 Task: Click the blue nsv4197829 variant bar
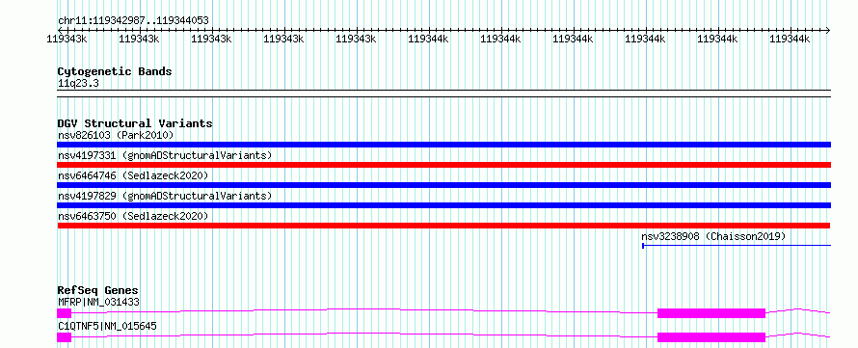click(x=443, y=205)
